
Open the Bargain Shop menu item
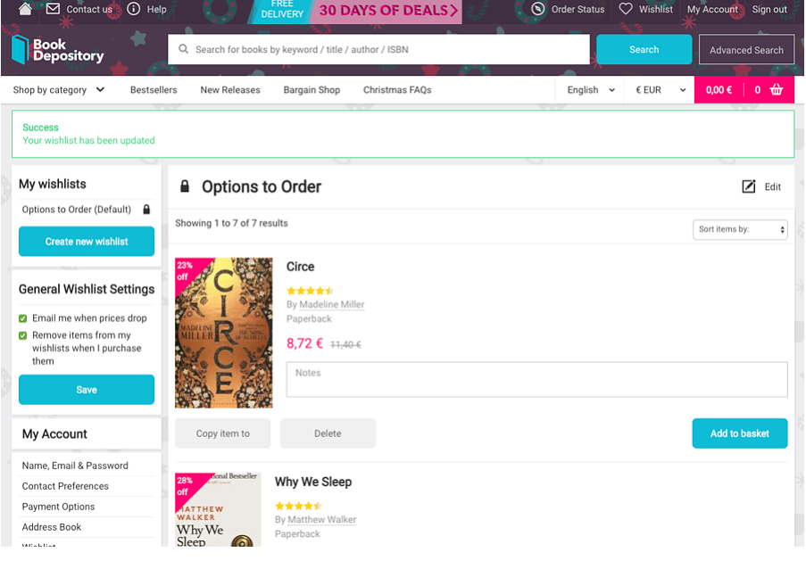tap(312, 89)
